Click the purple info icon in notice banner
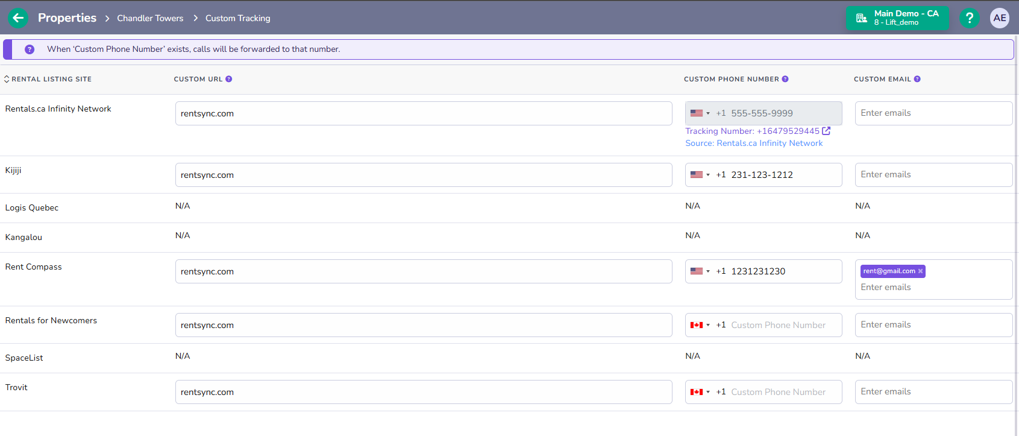Screen dimensions: 1019x436 click(30, 49)
